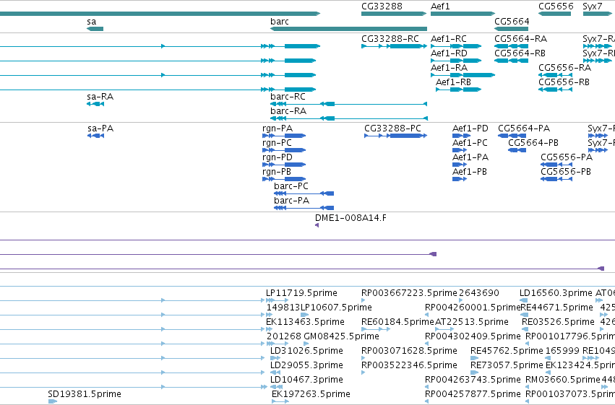Select the CG5664-PA protein label

coord(524,129)
